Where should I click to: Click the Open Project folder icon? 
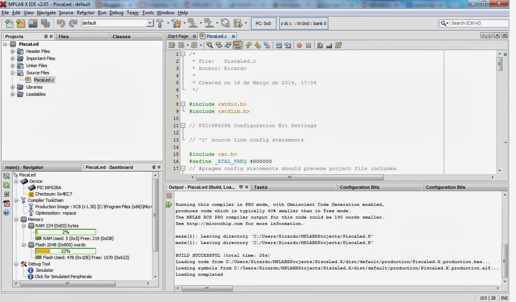tap(33, 23)
